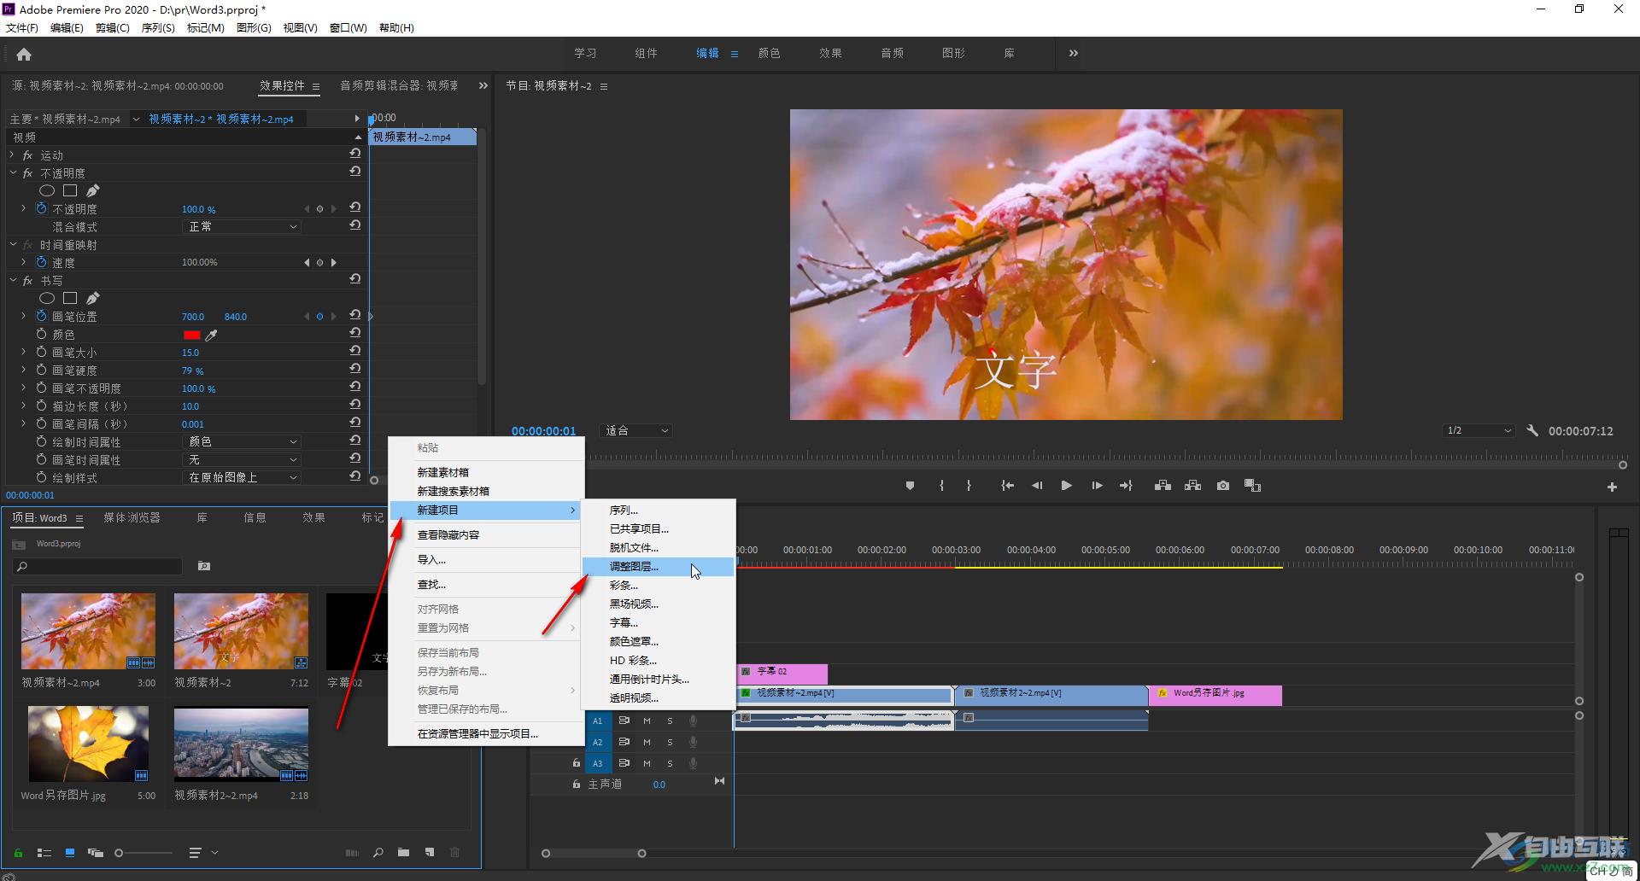Toggle animation stopwatch for 颜色
This screenshot has width=1640, height=881.
(41, 334)
